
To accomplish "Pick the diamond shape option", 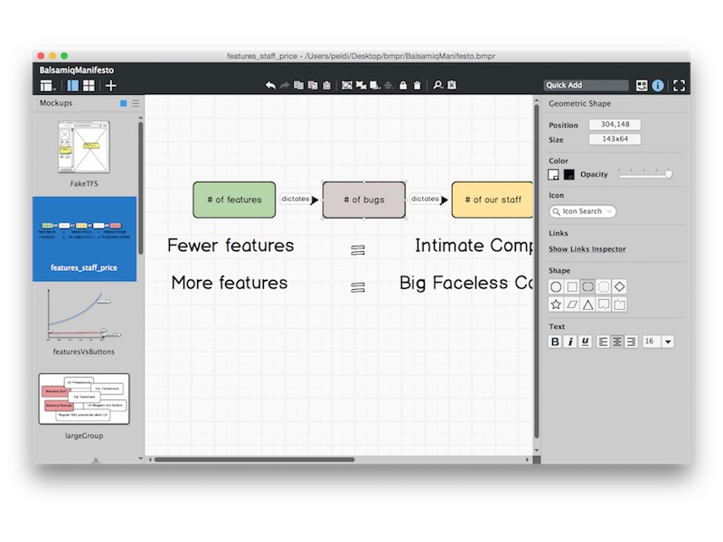I will 619,287.
